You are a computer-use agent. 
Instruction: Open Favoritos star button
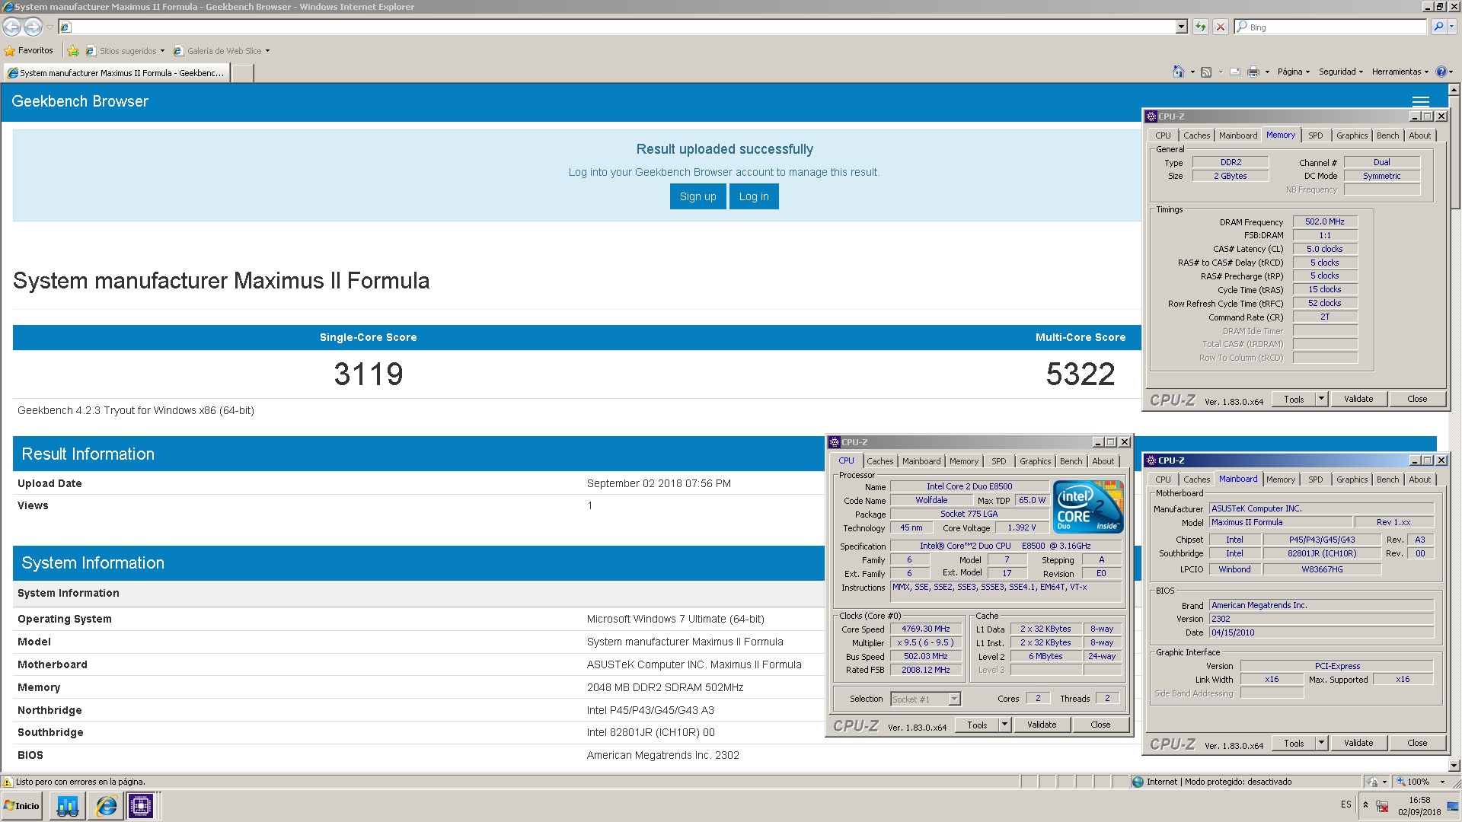tap(29, 51)
